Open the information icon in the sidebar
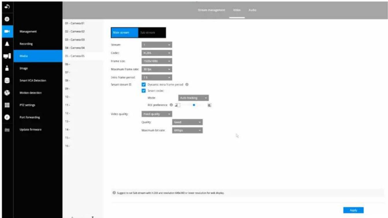Image resolution: width=388 pixels, height=218 pixels. tap(7, 117)
